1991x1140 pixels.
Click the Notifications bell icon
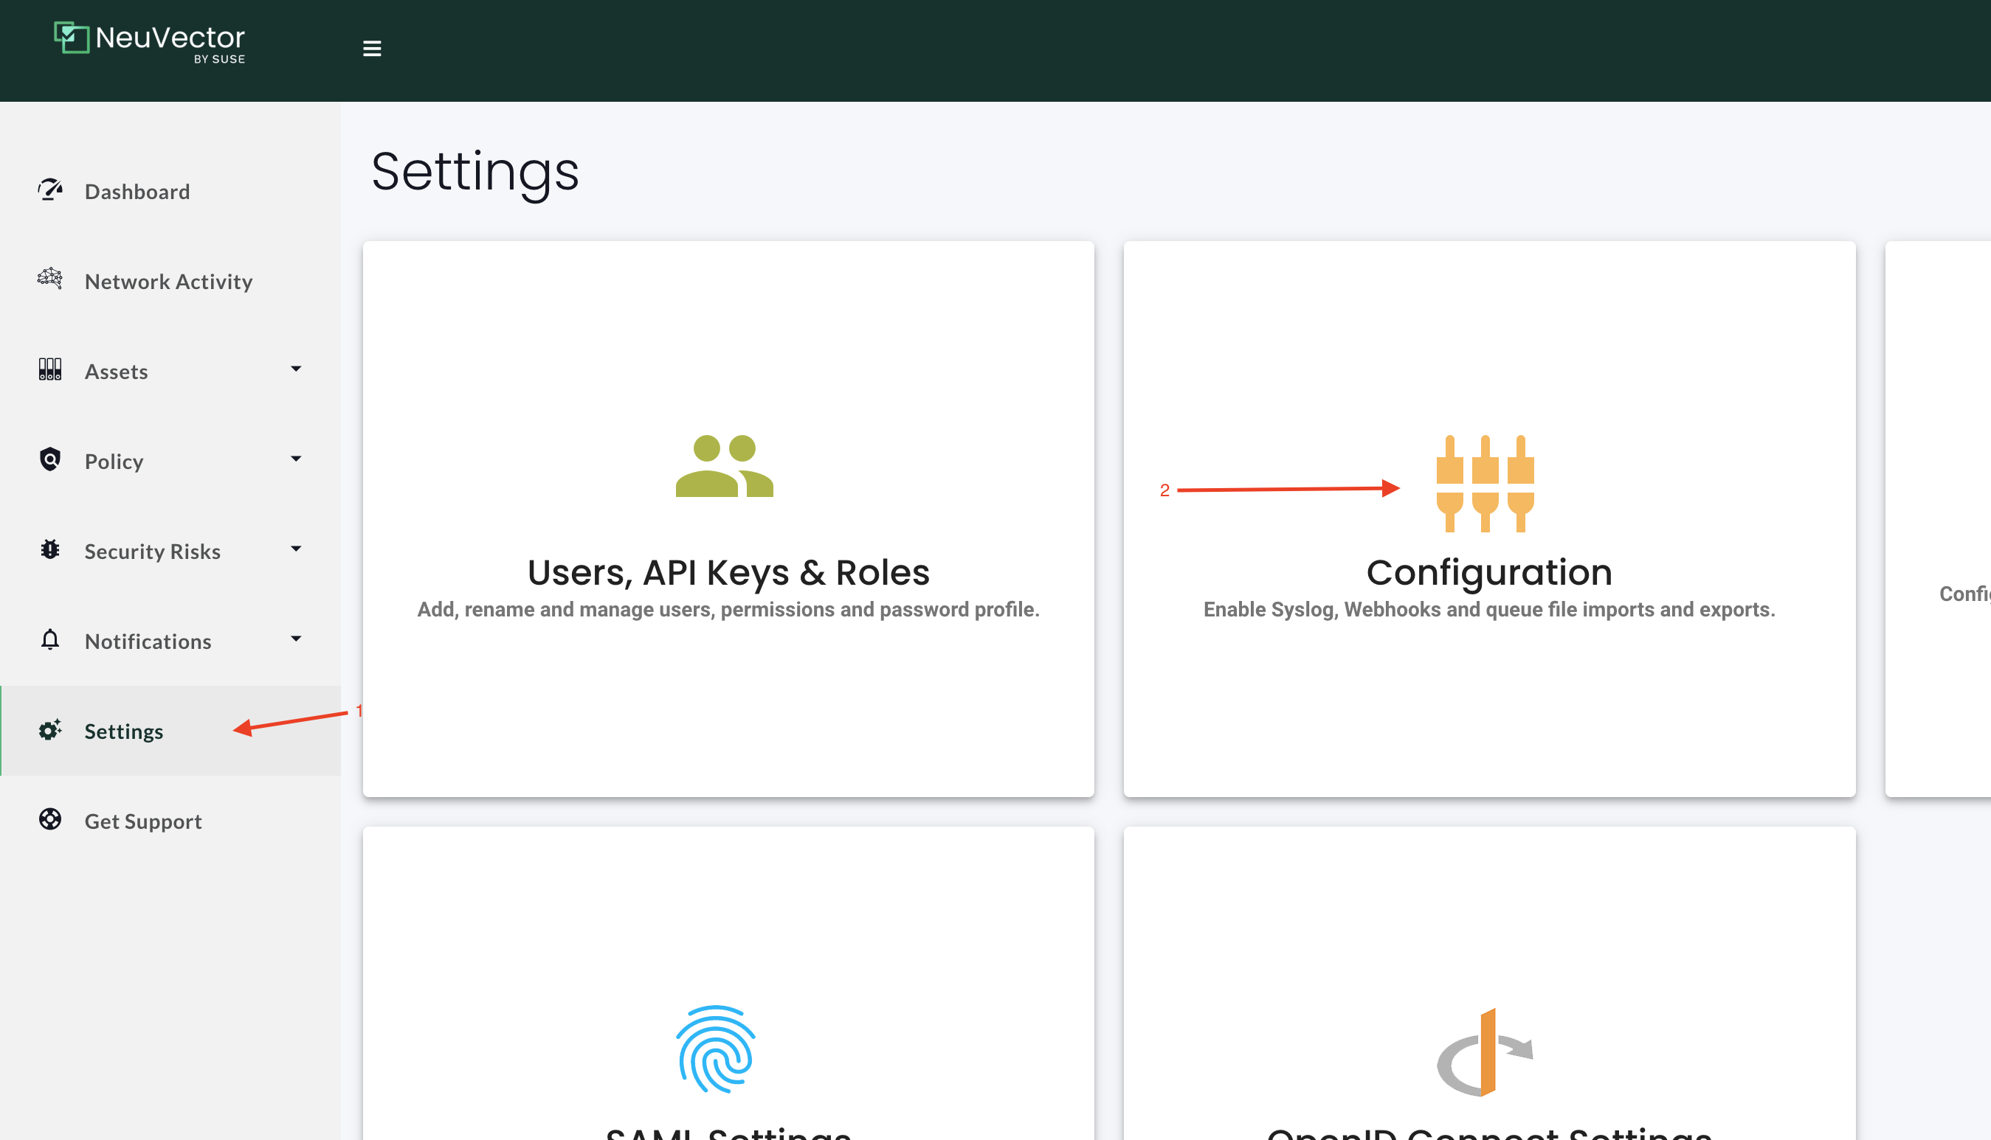coord(50,640)
